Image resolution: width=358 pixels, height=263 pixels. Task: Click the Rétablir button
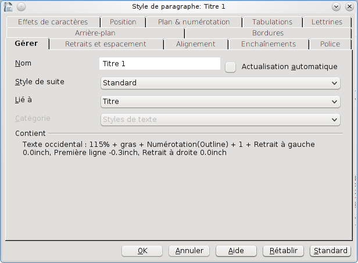[x=284, y=251]
